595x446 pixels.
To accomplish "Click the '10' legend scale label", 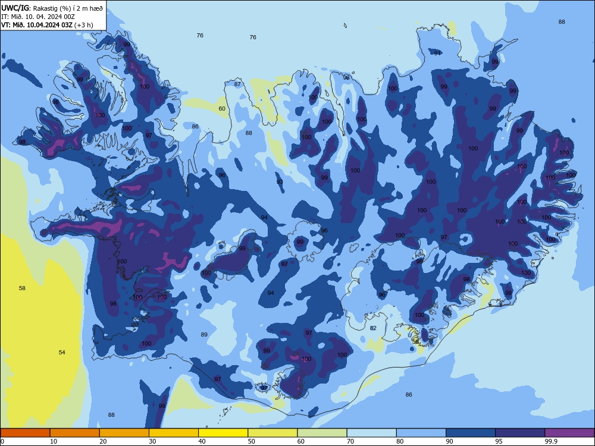I will point(54,441).
